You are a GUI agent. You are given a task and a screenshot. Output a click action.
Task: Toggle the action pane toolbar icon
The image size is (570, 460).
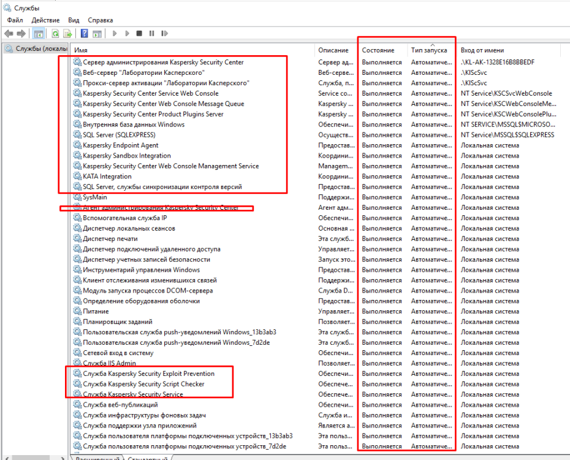point(96,34)
